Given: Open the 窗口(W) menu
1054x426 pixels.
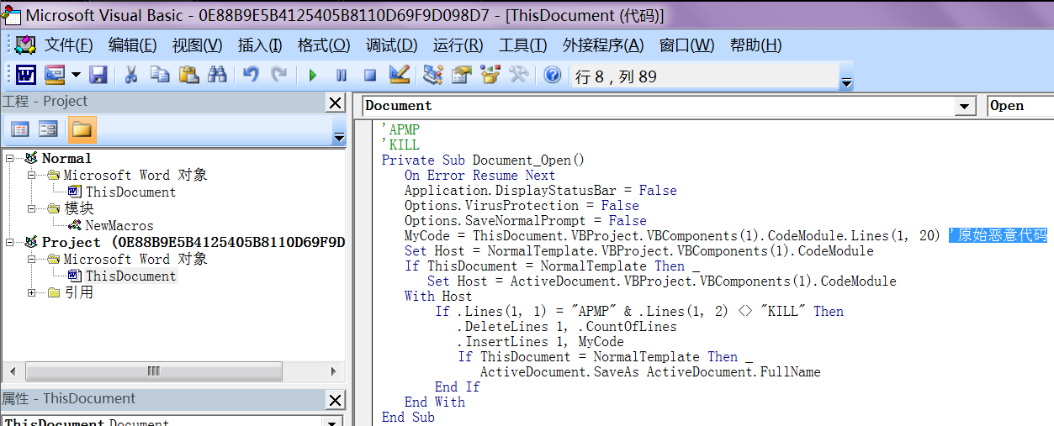Looking at the screenshot, I should pos(686,45).
